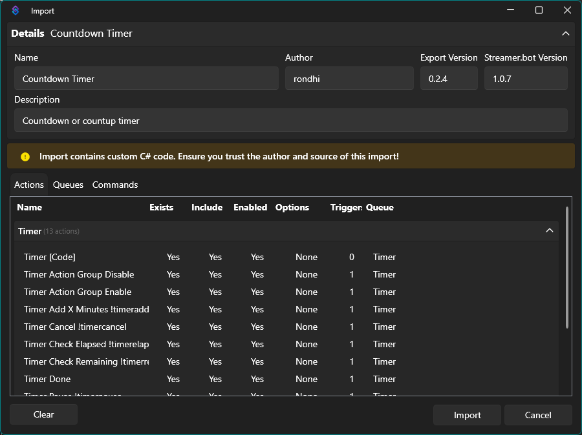Image resolution: width=582 pixels, height=435 pixels.
Task: Open the Commands tab
Action: point(115,185)
